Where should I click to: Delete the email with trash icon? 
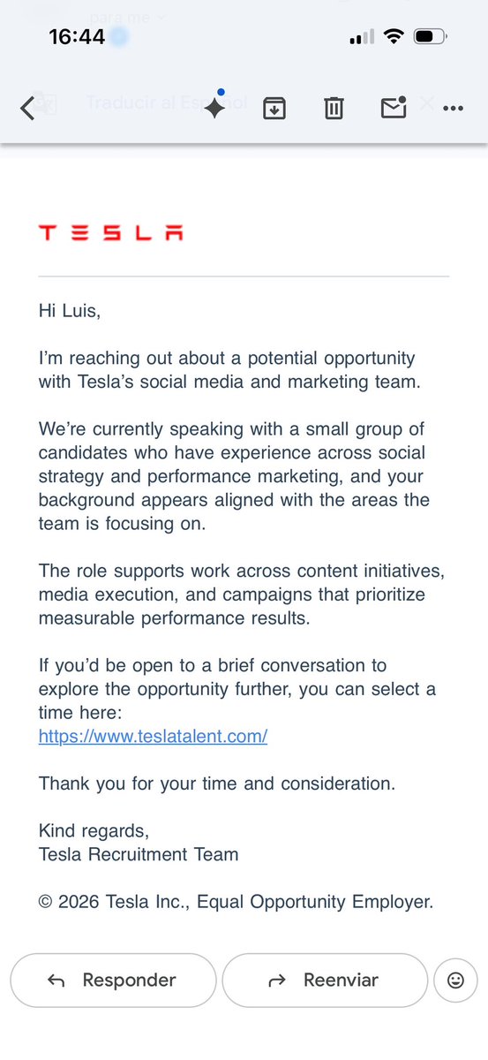(333, 108)
